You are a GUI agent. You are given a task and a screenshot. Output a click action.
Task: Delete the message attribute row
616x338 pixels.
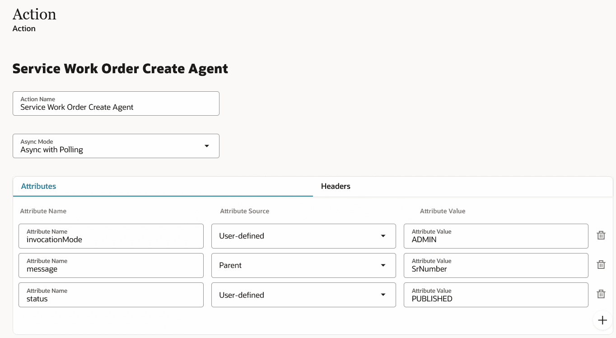601,264
